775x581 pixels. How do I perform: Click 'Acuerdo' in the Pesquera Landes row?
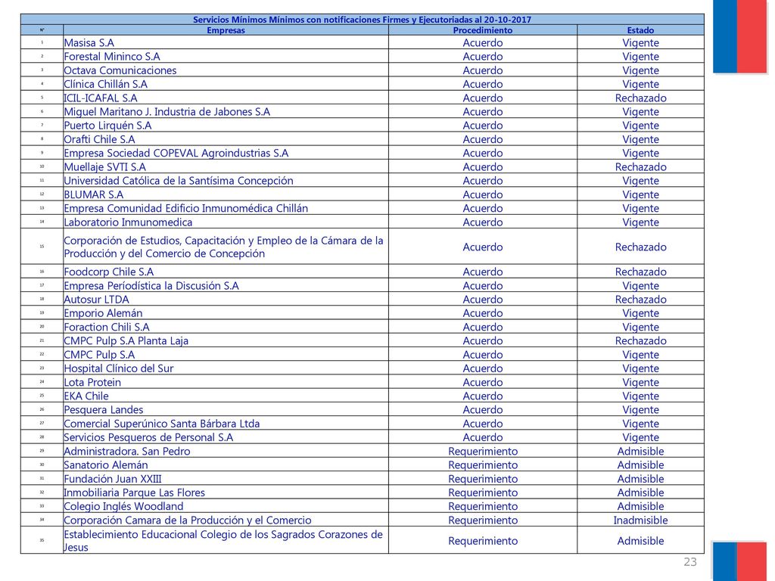pos(482,410)
